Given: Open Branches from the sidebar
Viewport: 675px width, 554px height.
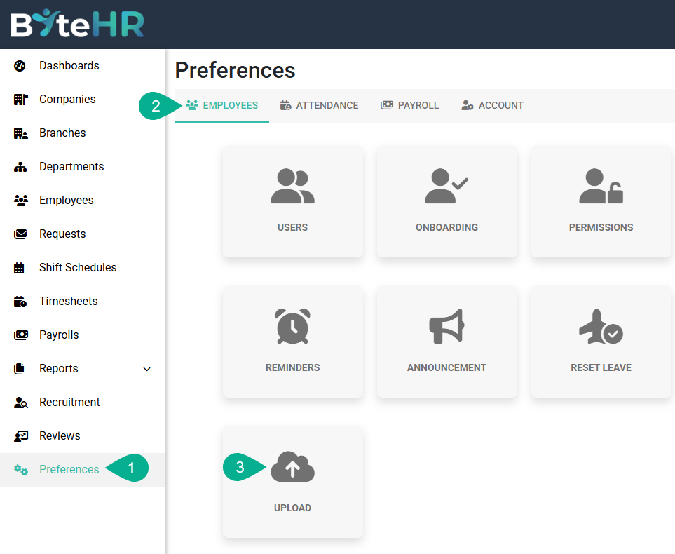Looking at the screenshot, I should (82, 133).
